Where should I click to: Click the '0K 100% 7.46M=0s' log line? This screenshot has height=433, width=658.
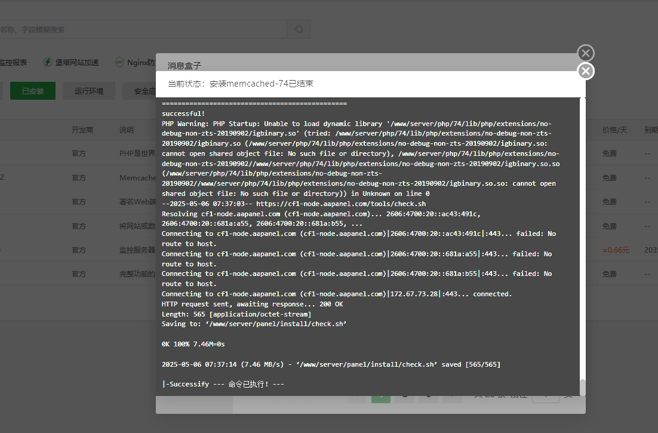(x=193, y=344)
